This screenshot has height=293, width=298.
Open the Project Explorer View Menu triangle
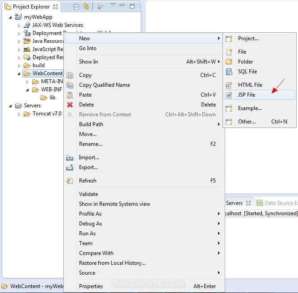(x=113, y=4)
